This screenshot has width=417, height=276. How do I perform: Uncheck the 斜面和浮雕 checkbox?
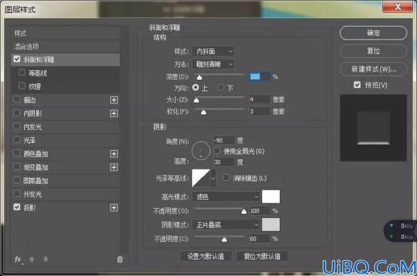pos(17,59)
